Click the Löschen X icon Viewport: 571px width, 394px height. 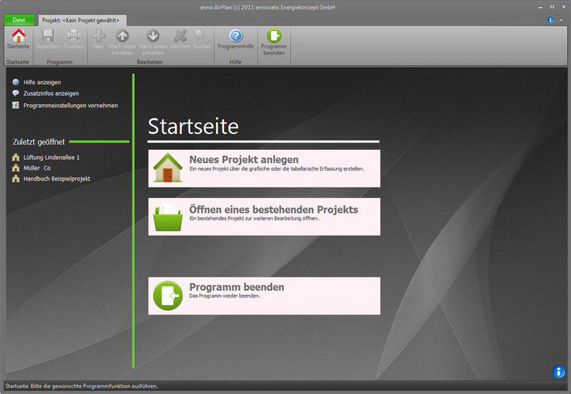pos(180,38)
